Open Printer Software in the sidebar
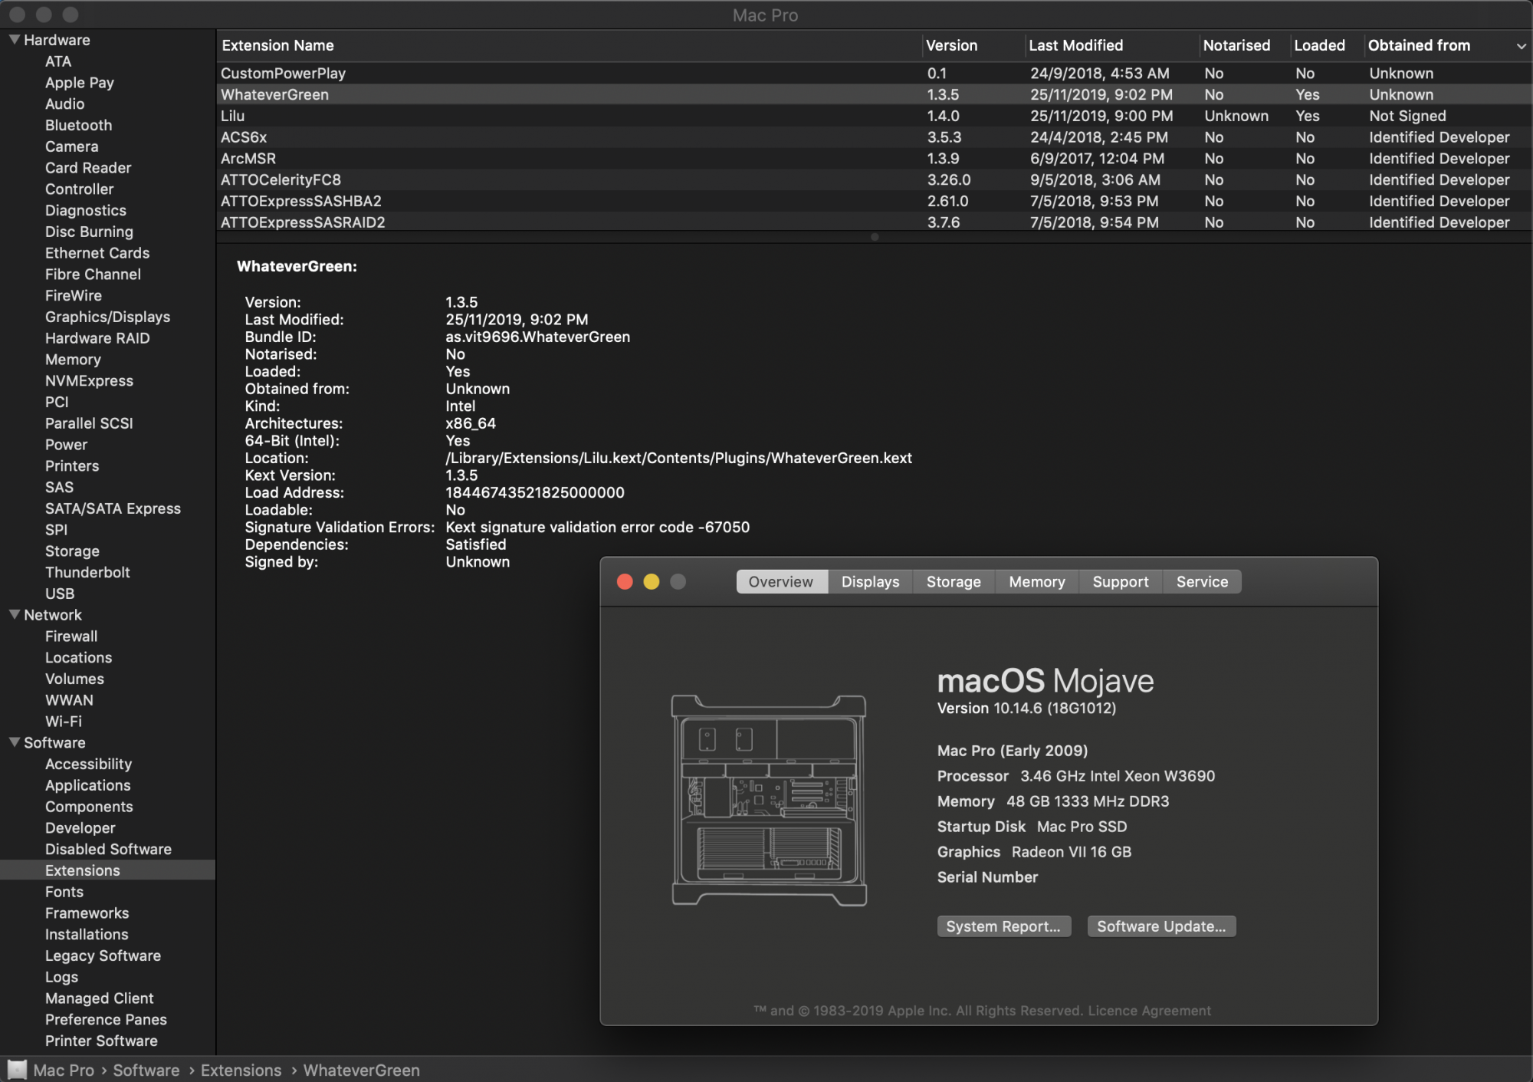 (x=101, y=1041)
